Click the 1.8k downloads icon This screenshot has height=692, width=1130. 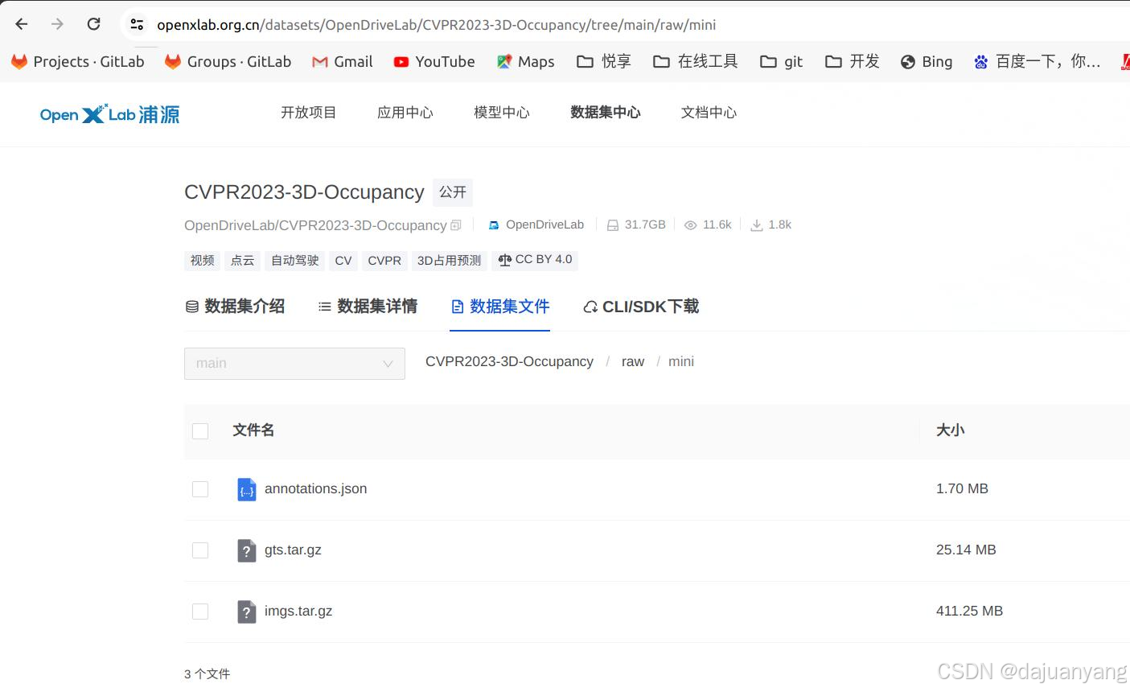pos(756,225)
